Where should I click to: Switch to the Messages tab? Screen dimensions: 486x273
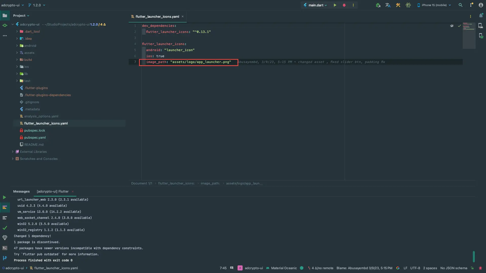[21, 192]
